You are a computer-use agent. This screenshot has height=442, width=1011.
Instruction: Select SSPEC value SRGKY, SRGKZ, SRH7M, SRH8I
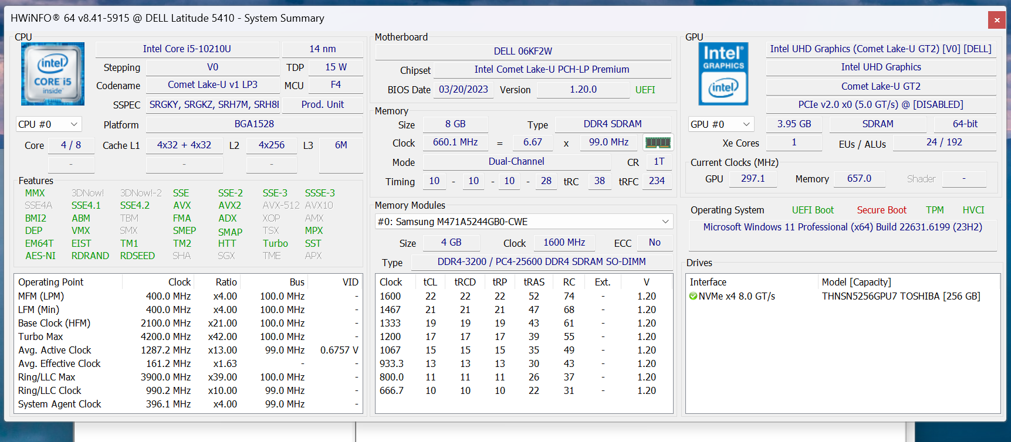(x=214, y=105)
